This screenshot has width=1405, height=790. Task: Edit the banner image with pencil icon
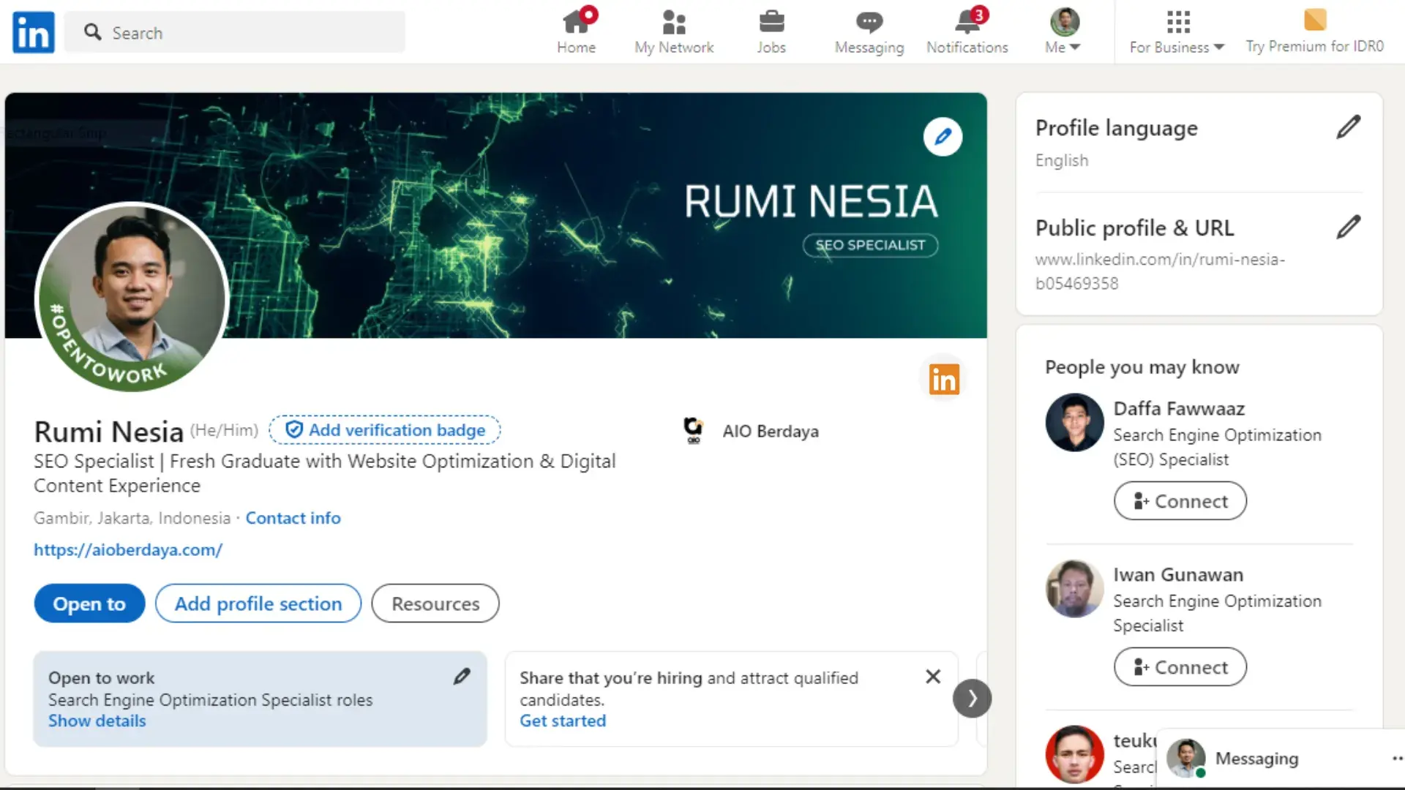(943, 137)
